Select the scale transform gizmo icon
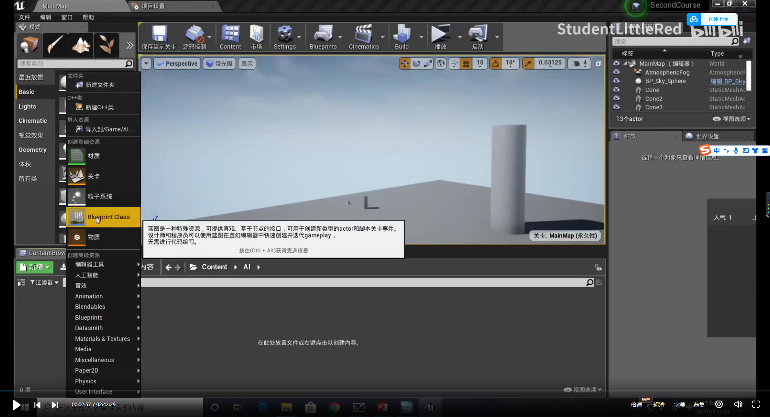 [428, 63]
